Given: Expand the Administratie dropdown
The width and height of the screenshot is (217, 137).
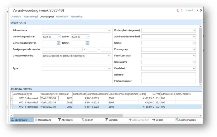Looking at the screenshot, I should pos(109,30).
